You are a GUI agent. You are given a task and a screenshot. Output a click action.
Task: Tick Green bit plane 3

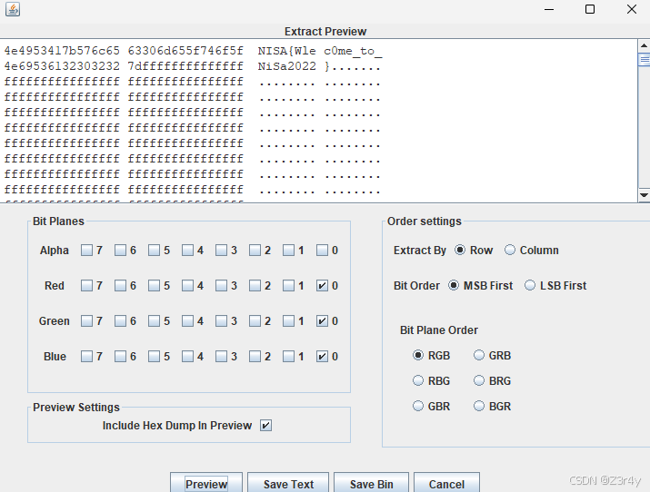(221, 320)
